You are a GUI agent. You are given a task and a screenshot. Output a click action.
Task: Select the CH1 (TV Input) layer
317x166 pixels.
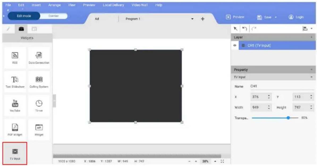[x=277, y=45]
